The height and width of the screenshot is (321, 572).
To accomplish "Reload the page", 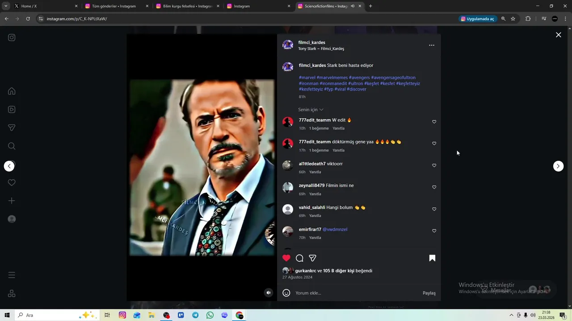I will pyautogui.click(x=28, y=19).
